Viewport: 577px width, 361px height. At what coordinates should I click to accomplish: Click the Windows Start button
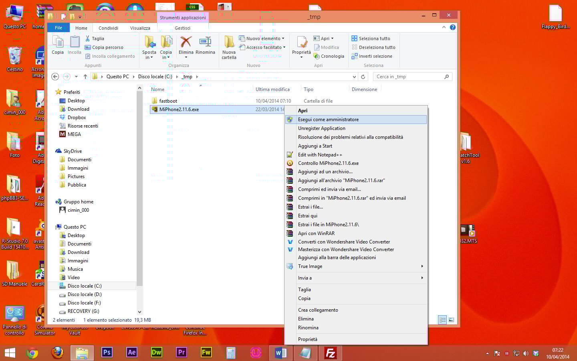[10, 353]
